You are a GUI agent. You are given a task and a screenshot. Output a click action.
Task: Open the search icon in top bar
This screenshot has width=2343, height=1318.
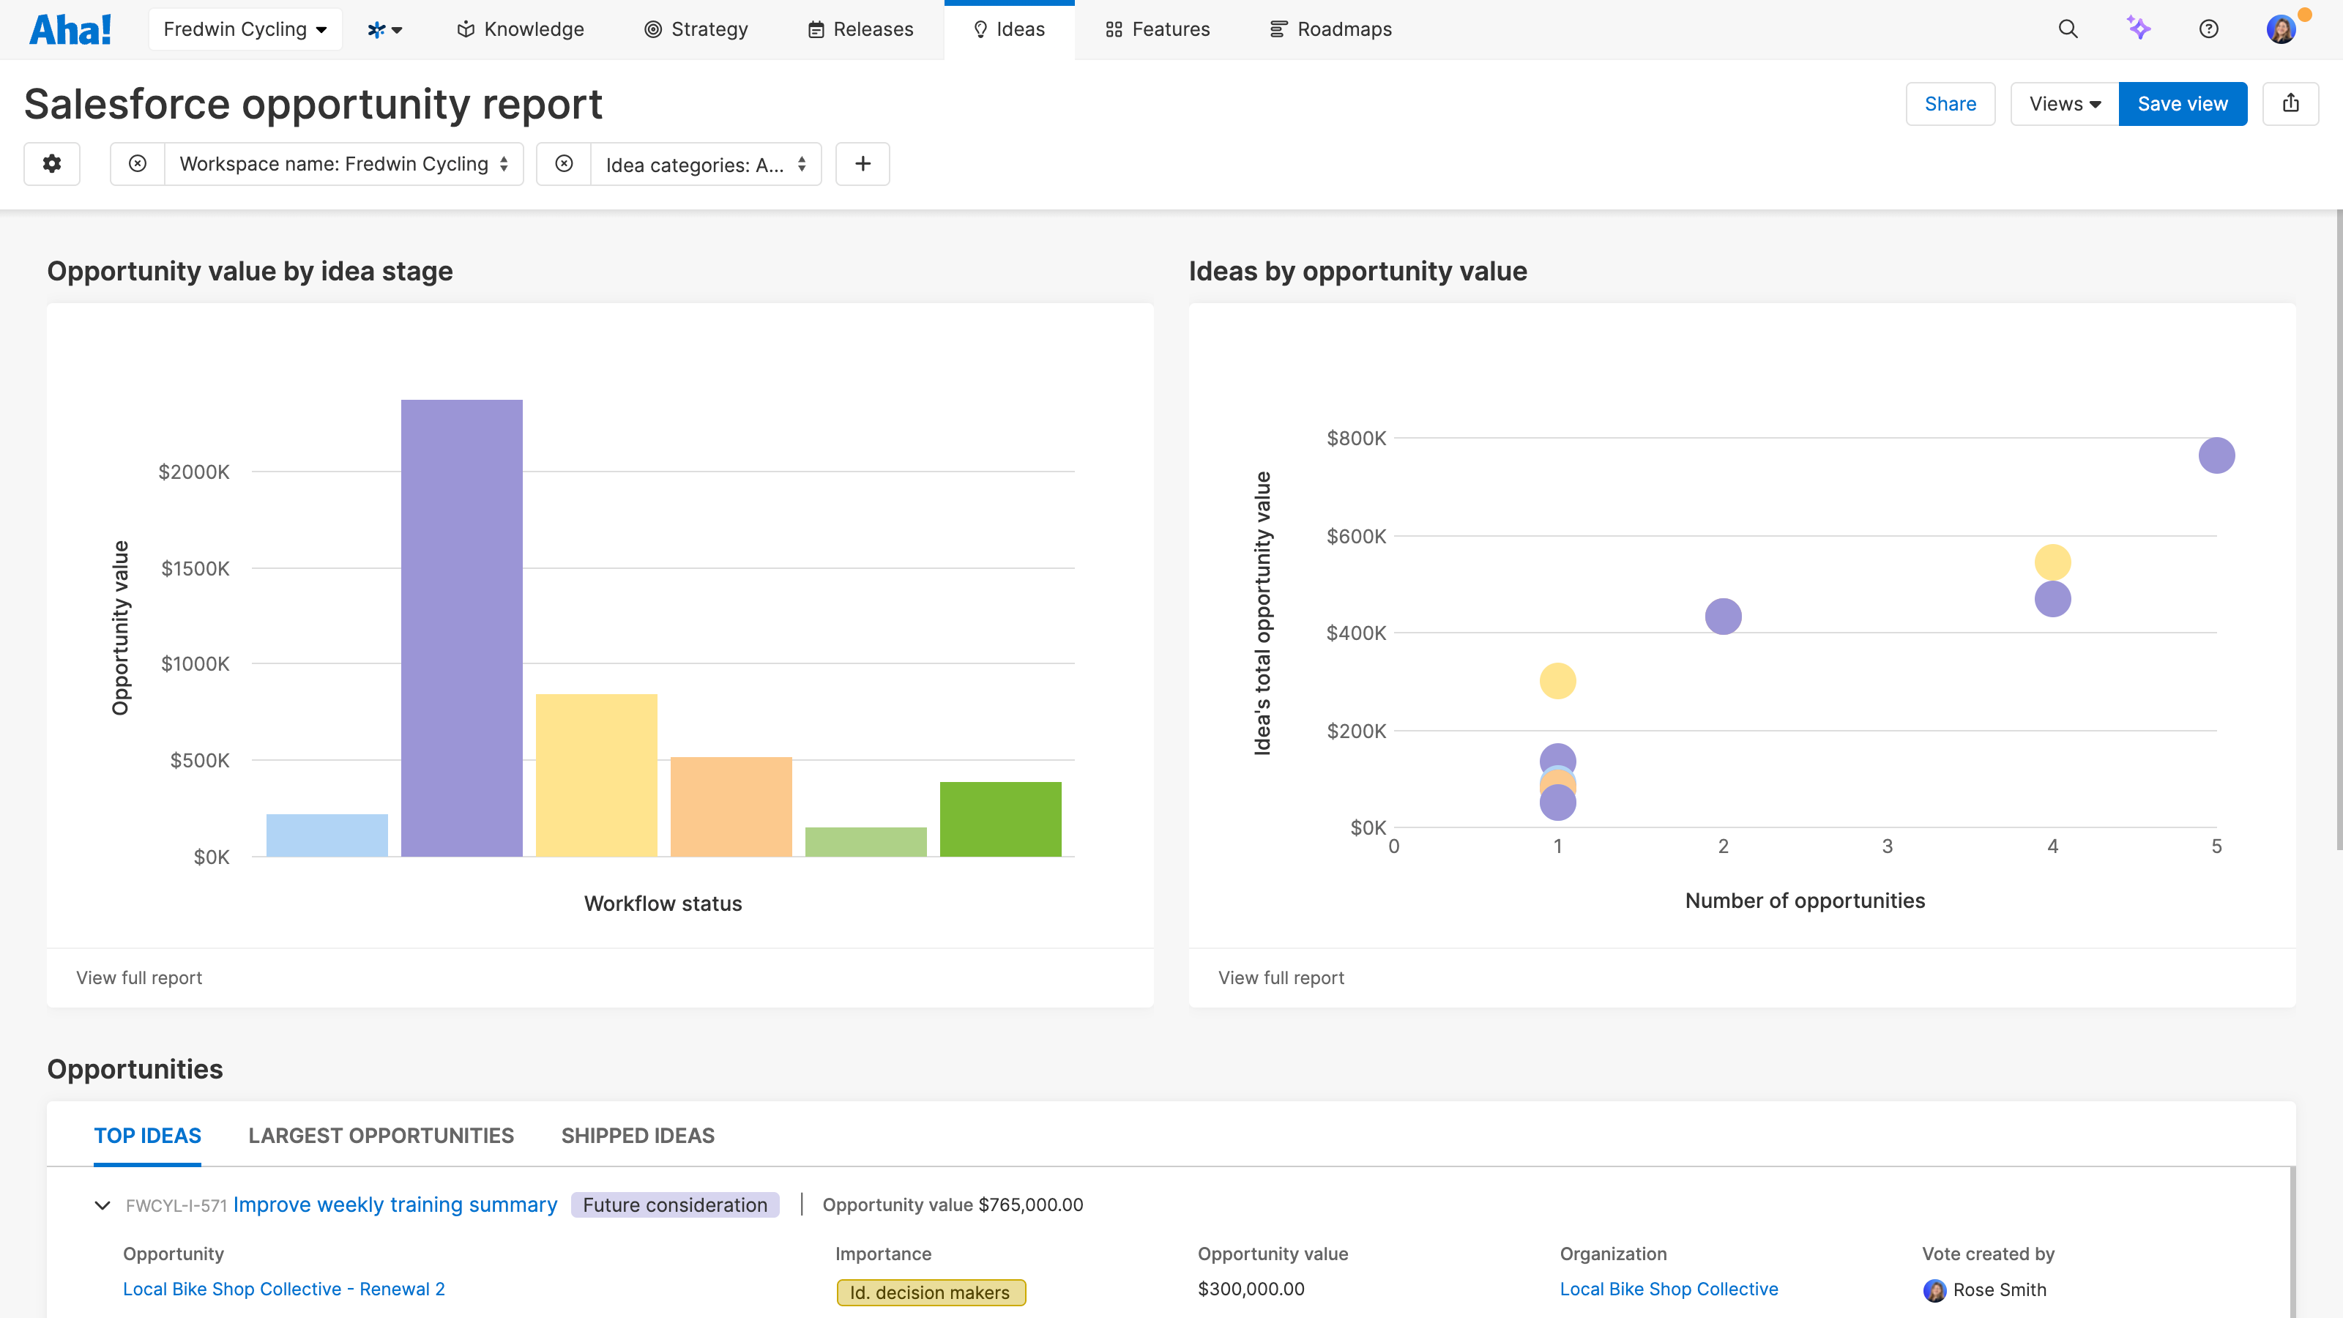[x=2068, y=29]
